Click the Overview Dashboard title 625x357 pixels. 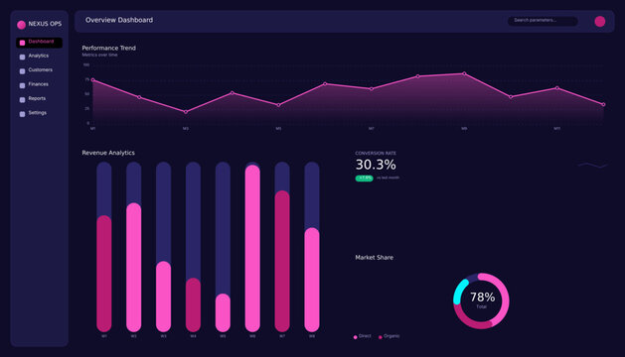[119, 20]
